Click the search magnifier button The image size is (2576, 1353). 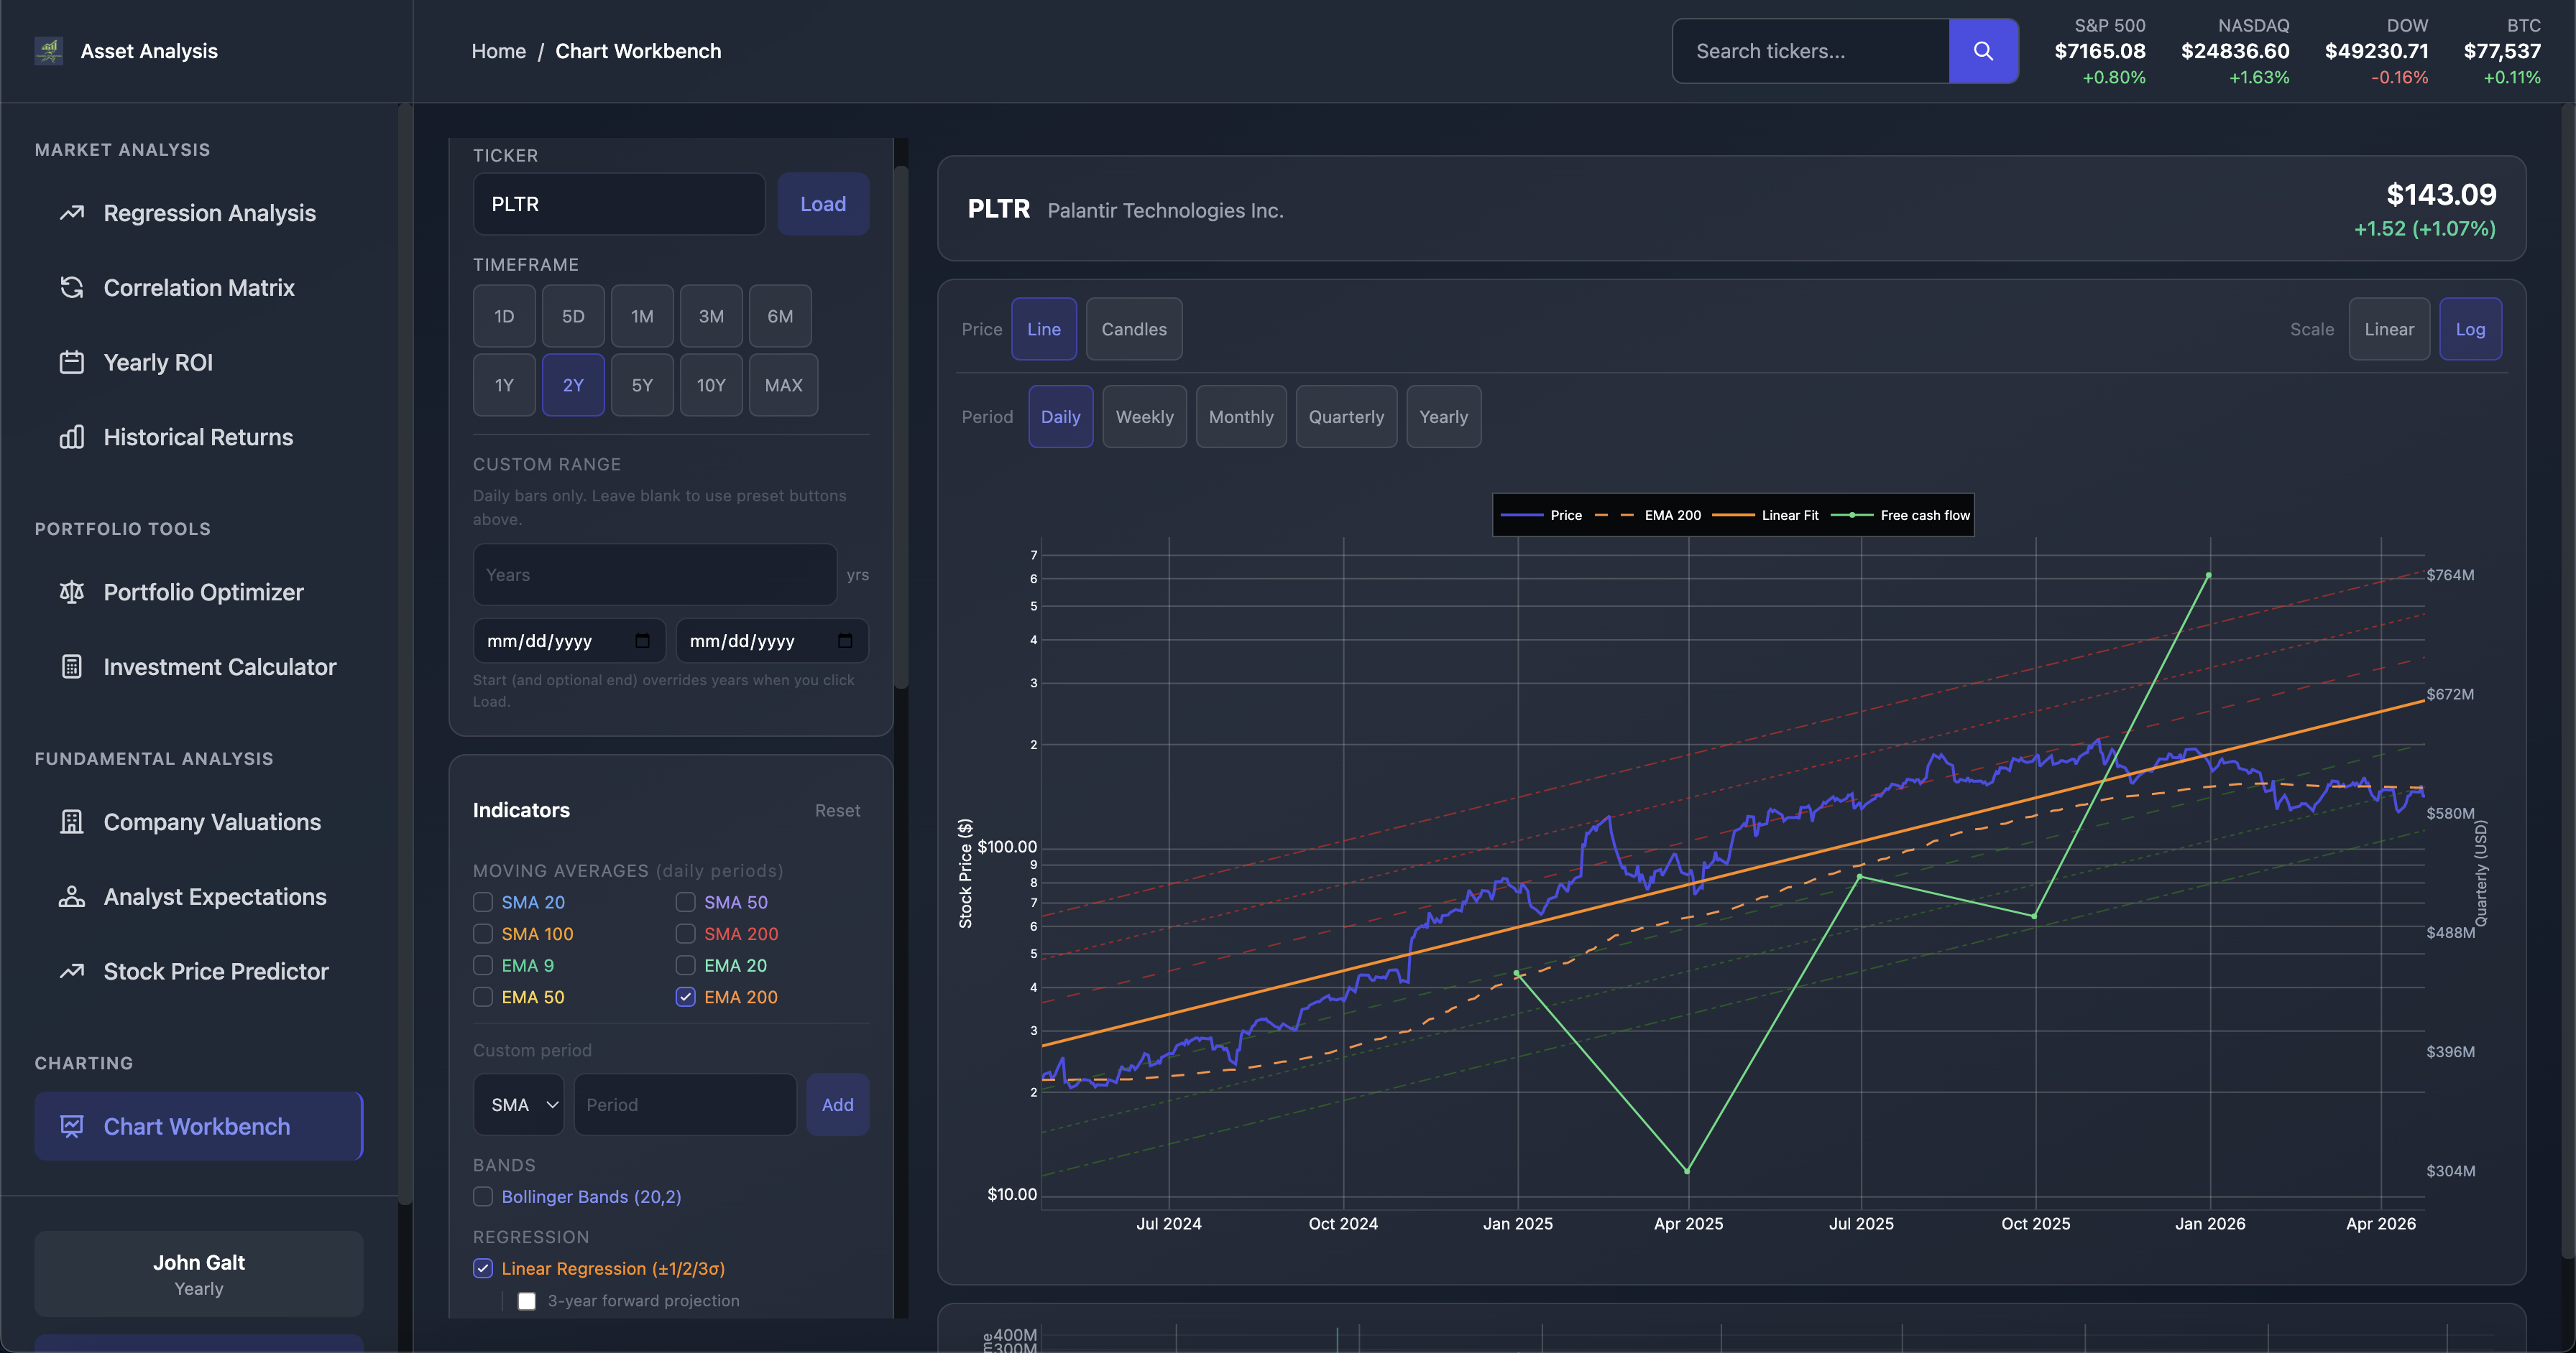pyautogui.click(x=1983, y=51)
